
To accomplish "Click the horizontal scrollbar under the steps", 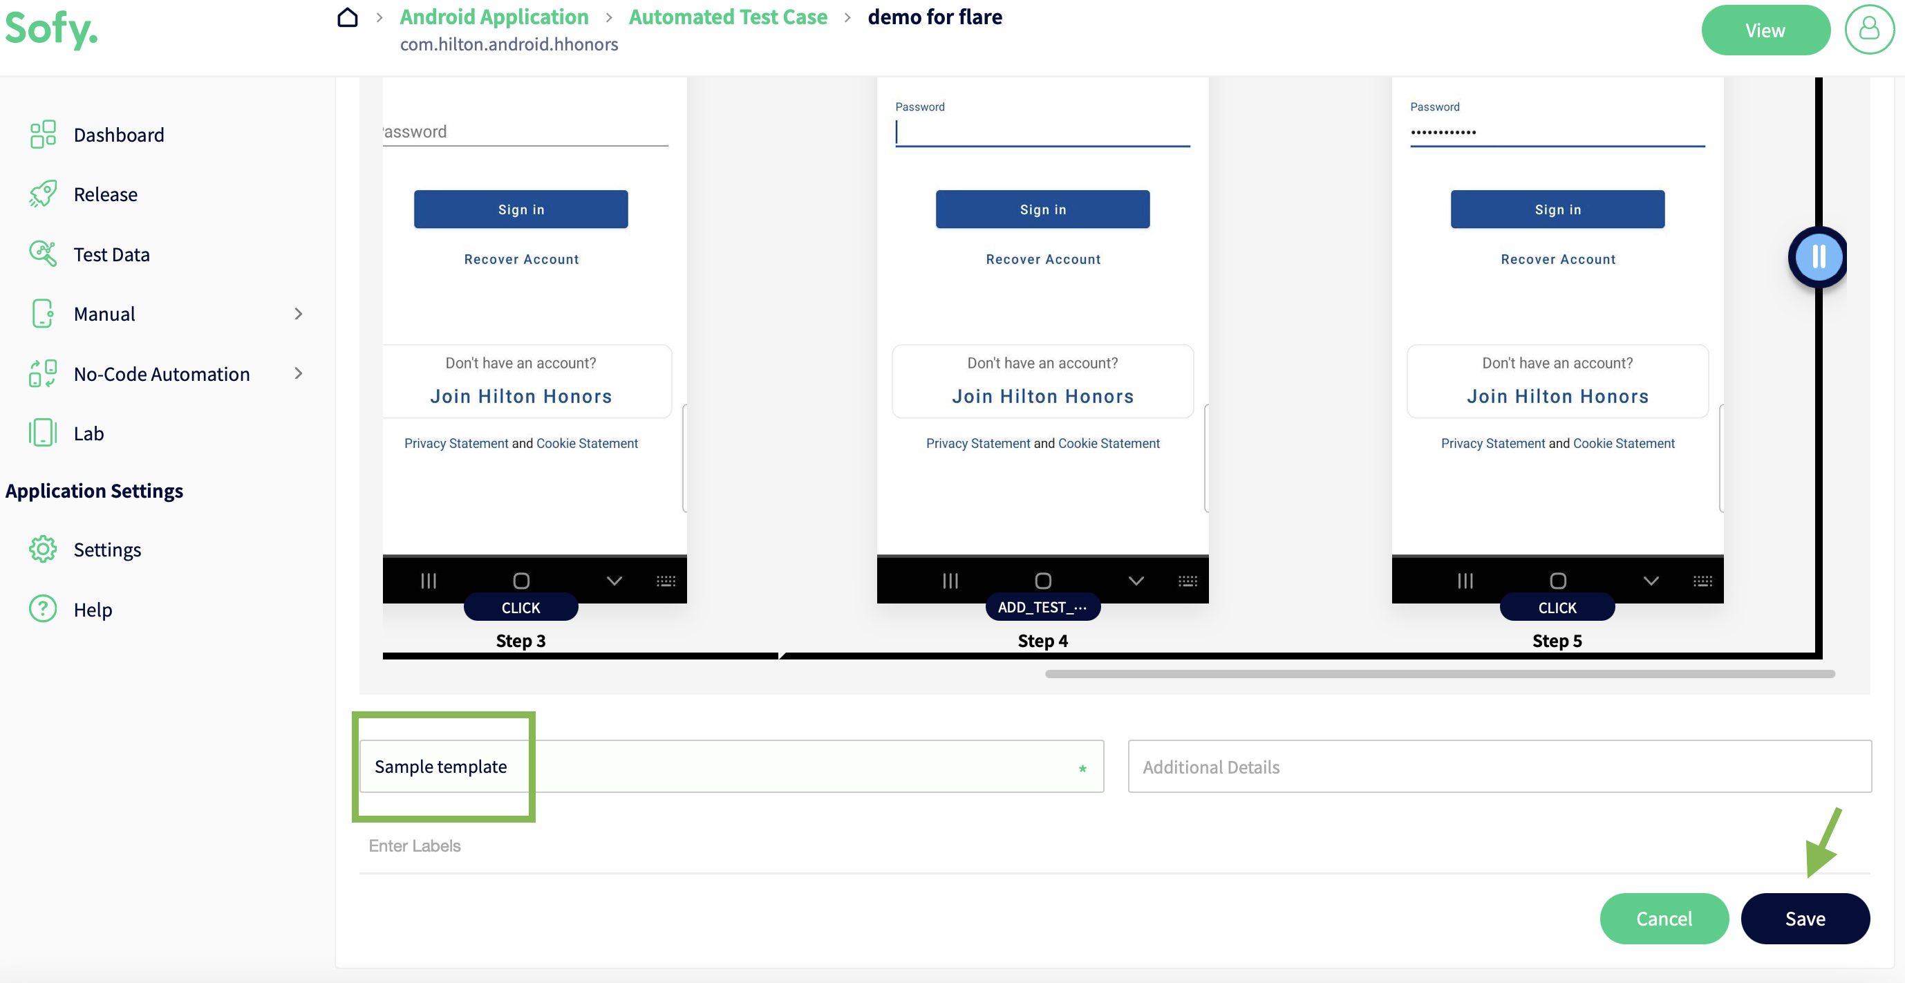I will [x=1440, y=674].
